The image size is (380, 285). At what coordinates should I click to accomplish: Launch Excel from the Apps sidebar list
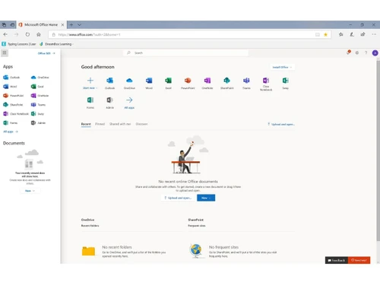coord(37,87)
